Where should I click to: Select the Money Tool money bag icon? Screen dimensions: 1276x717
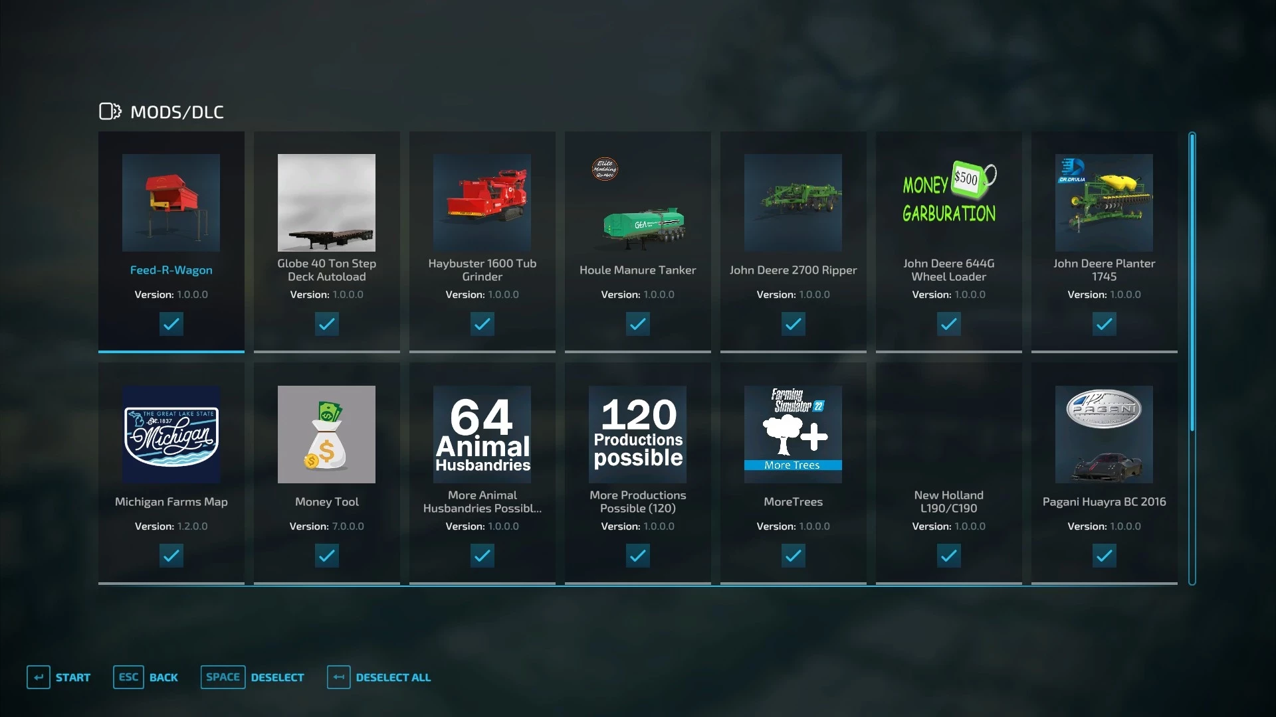click(326, 434)
